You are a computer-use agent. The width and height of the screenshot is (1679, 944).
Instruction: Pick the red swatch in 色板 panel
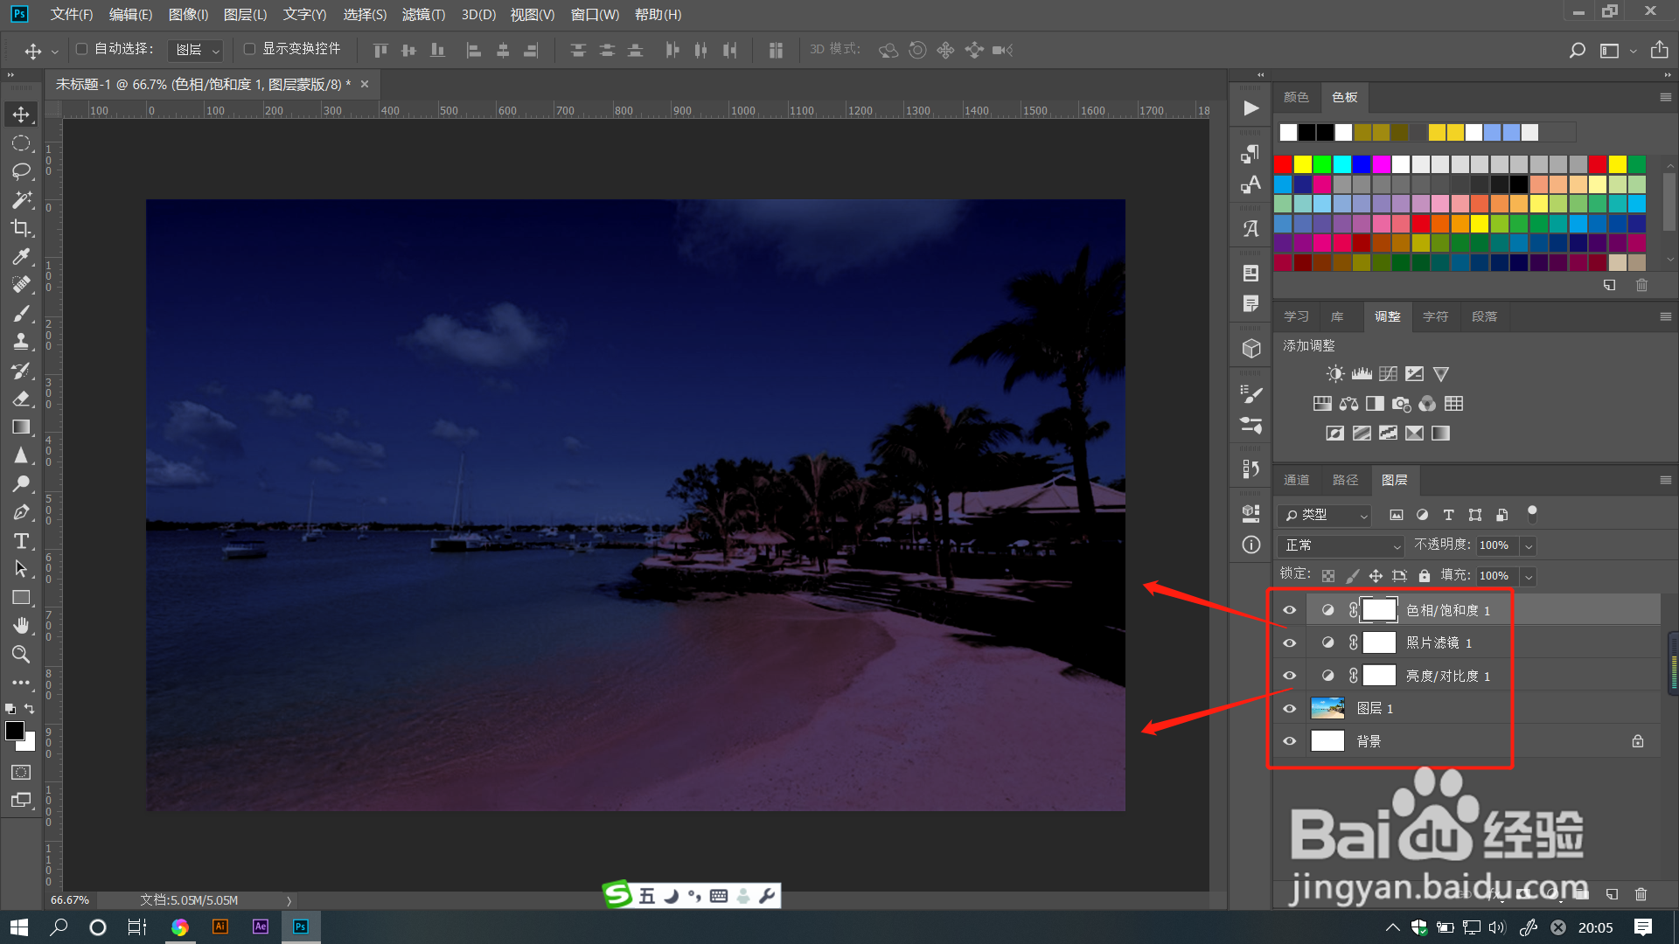pyautogui.click(x=1283, y=164)
